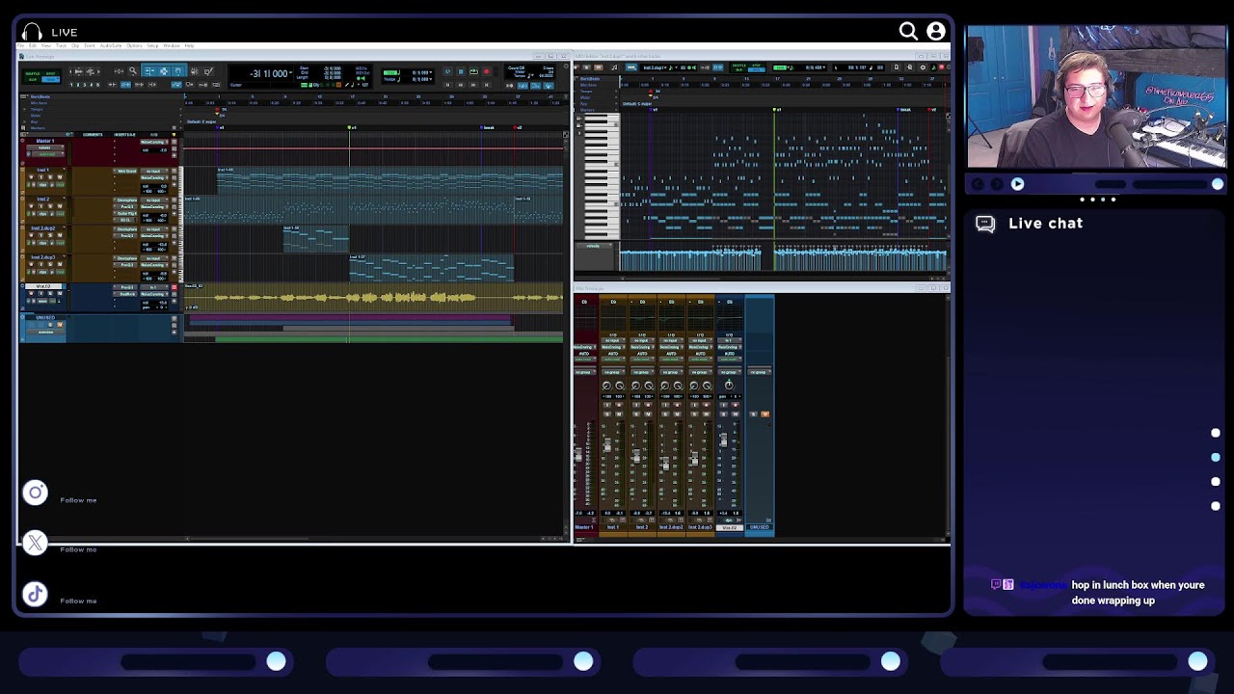Open Master 1 output path selector in Edit window
Image resolution: width=1234 pixels, height=694 pixels.
coord(154,142)
